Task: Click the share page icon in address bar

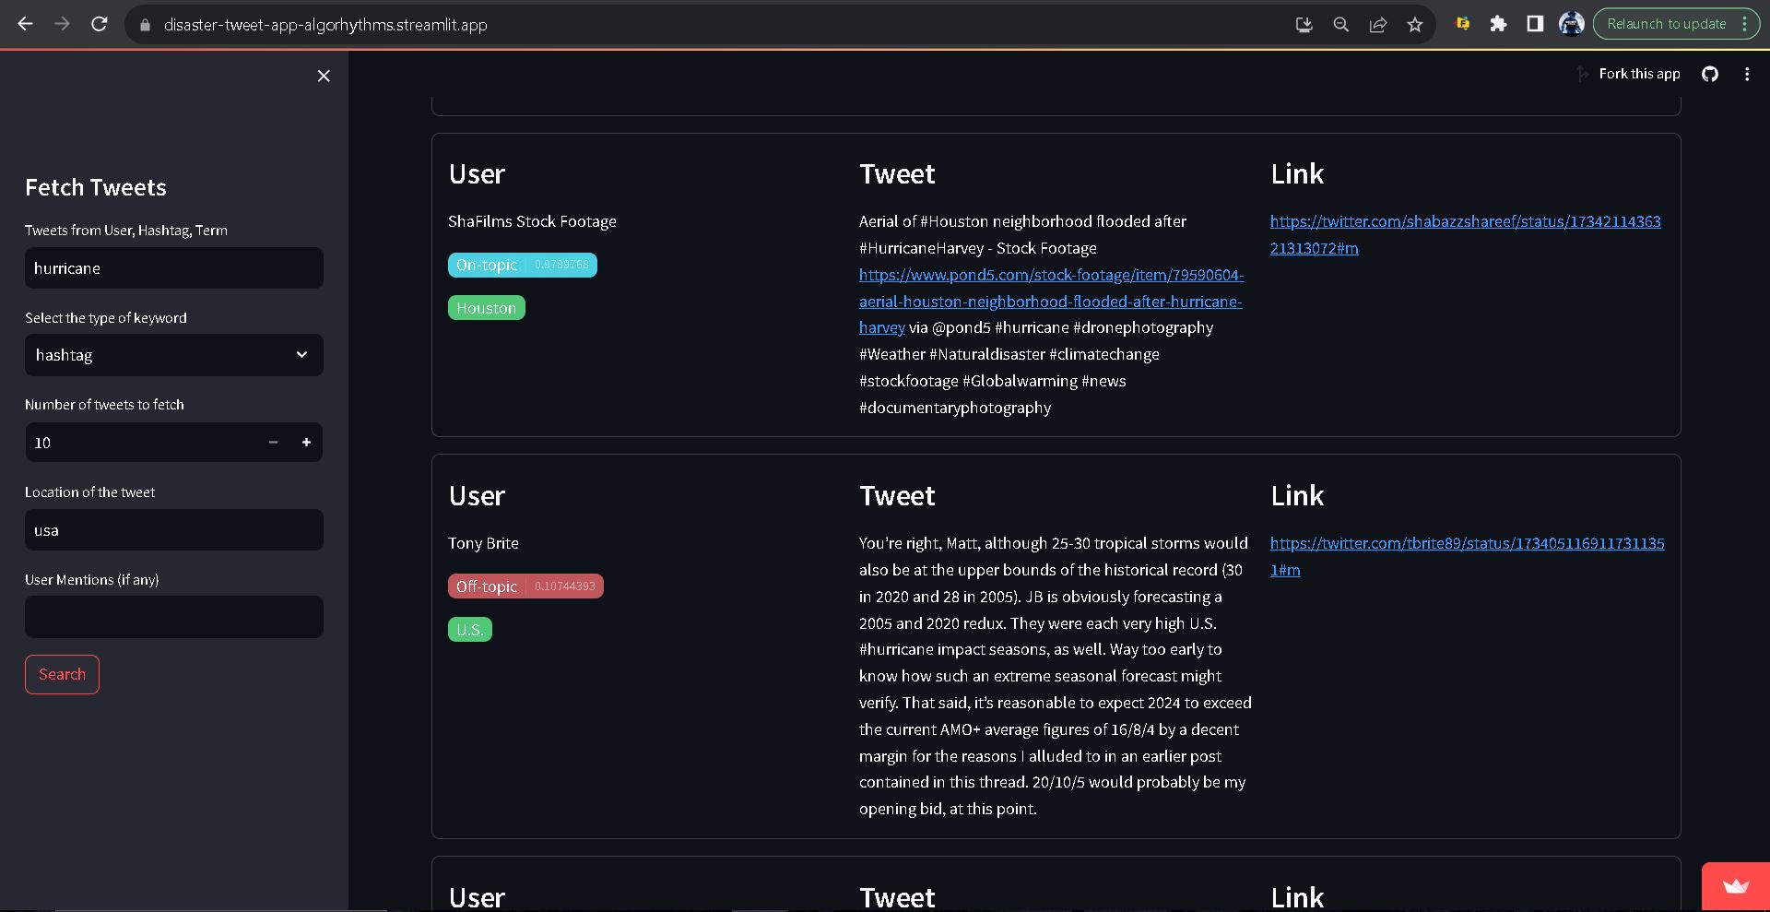Action: click(x=1378, y=25)
